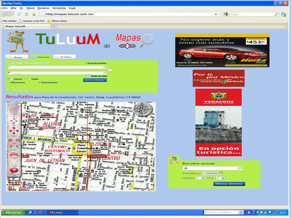Open the search engine selector dropdown

click(226, 14)
